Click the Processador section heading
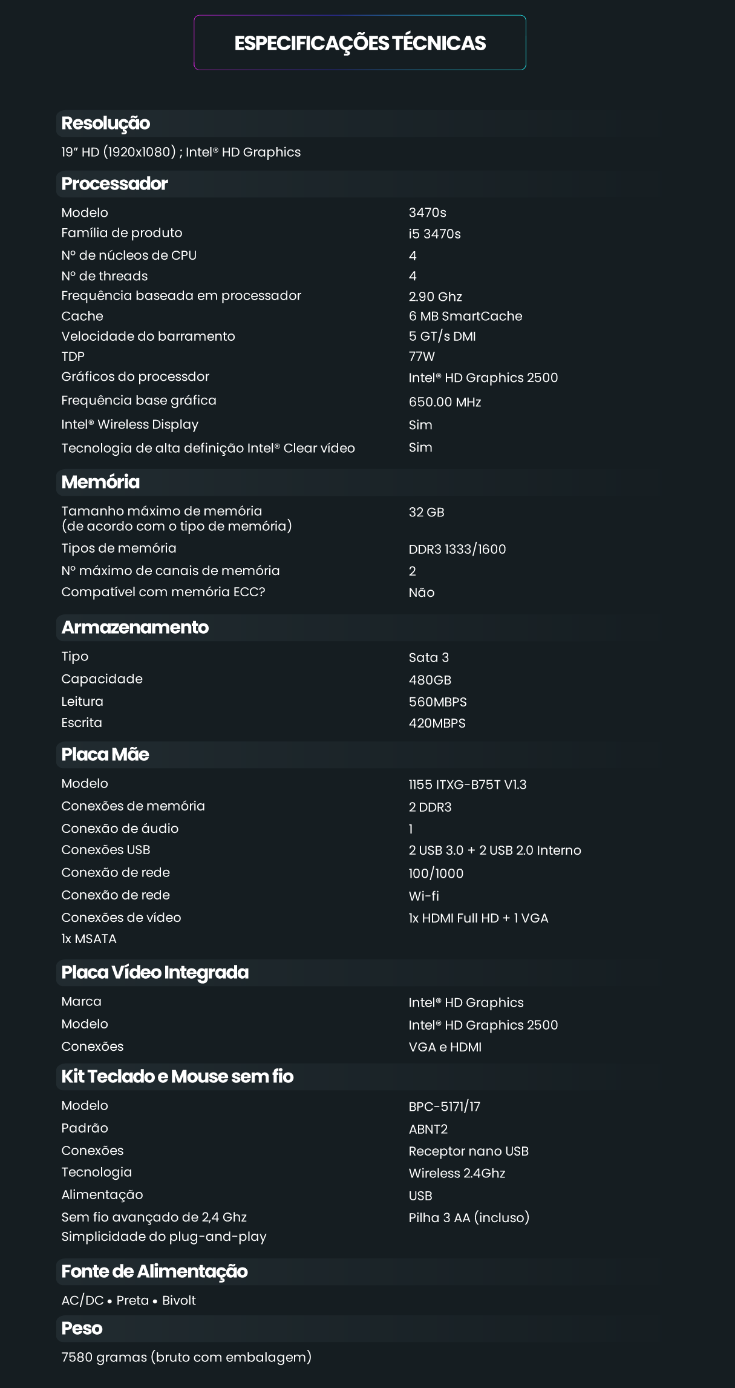The width and height of the screenshot is (735, 1388). (115, 183)
